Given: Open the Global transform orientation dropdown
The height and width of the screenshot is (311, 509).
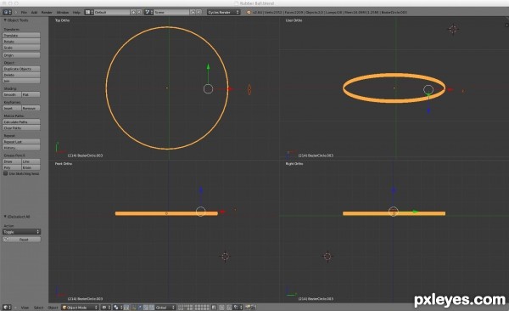Looking at the screenshot, I should pyautogui.click(x=165, y=307).
